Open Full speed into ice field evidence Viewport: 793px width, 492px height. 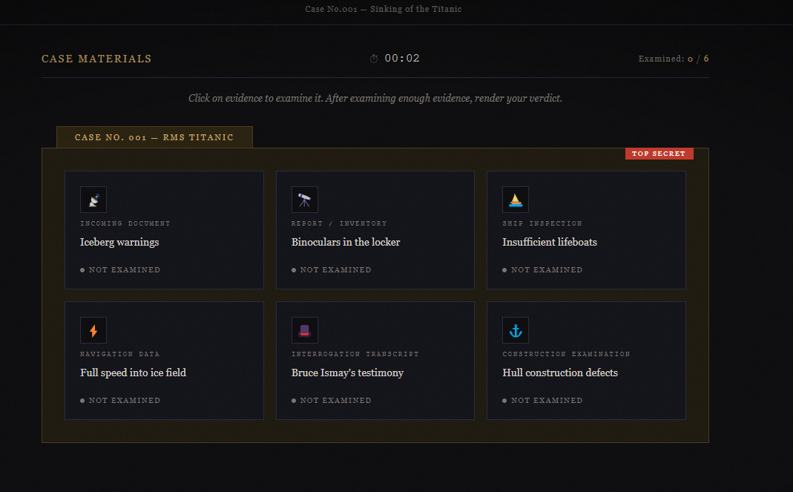click(165, 361)
